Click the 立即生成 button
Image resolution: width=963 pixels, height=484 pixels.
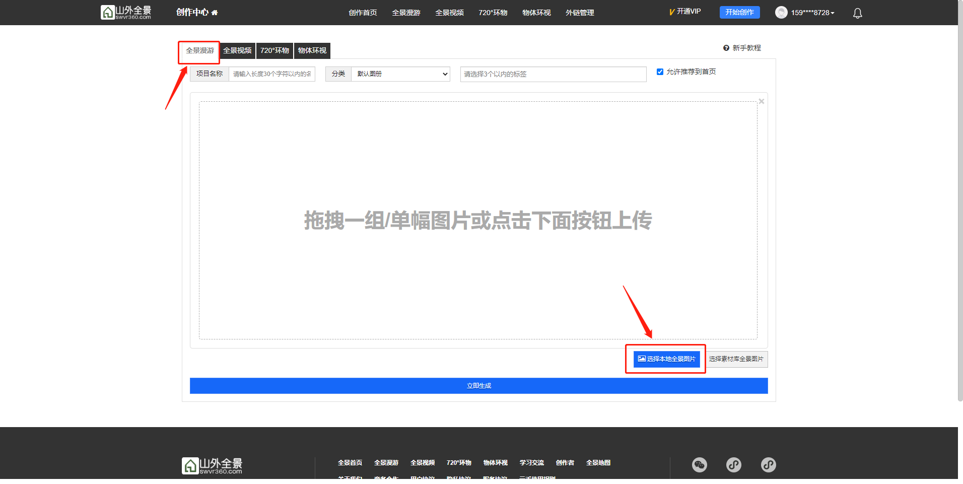[478, 386]
